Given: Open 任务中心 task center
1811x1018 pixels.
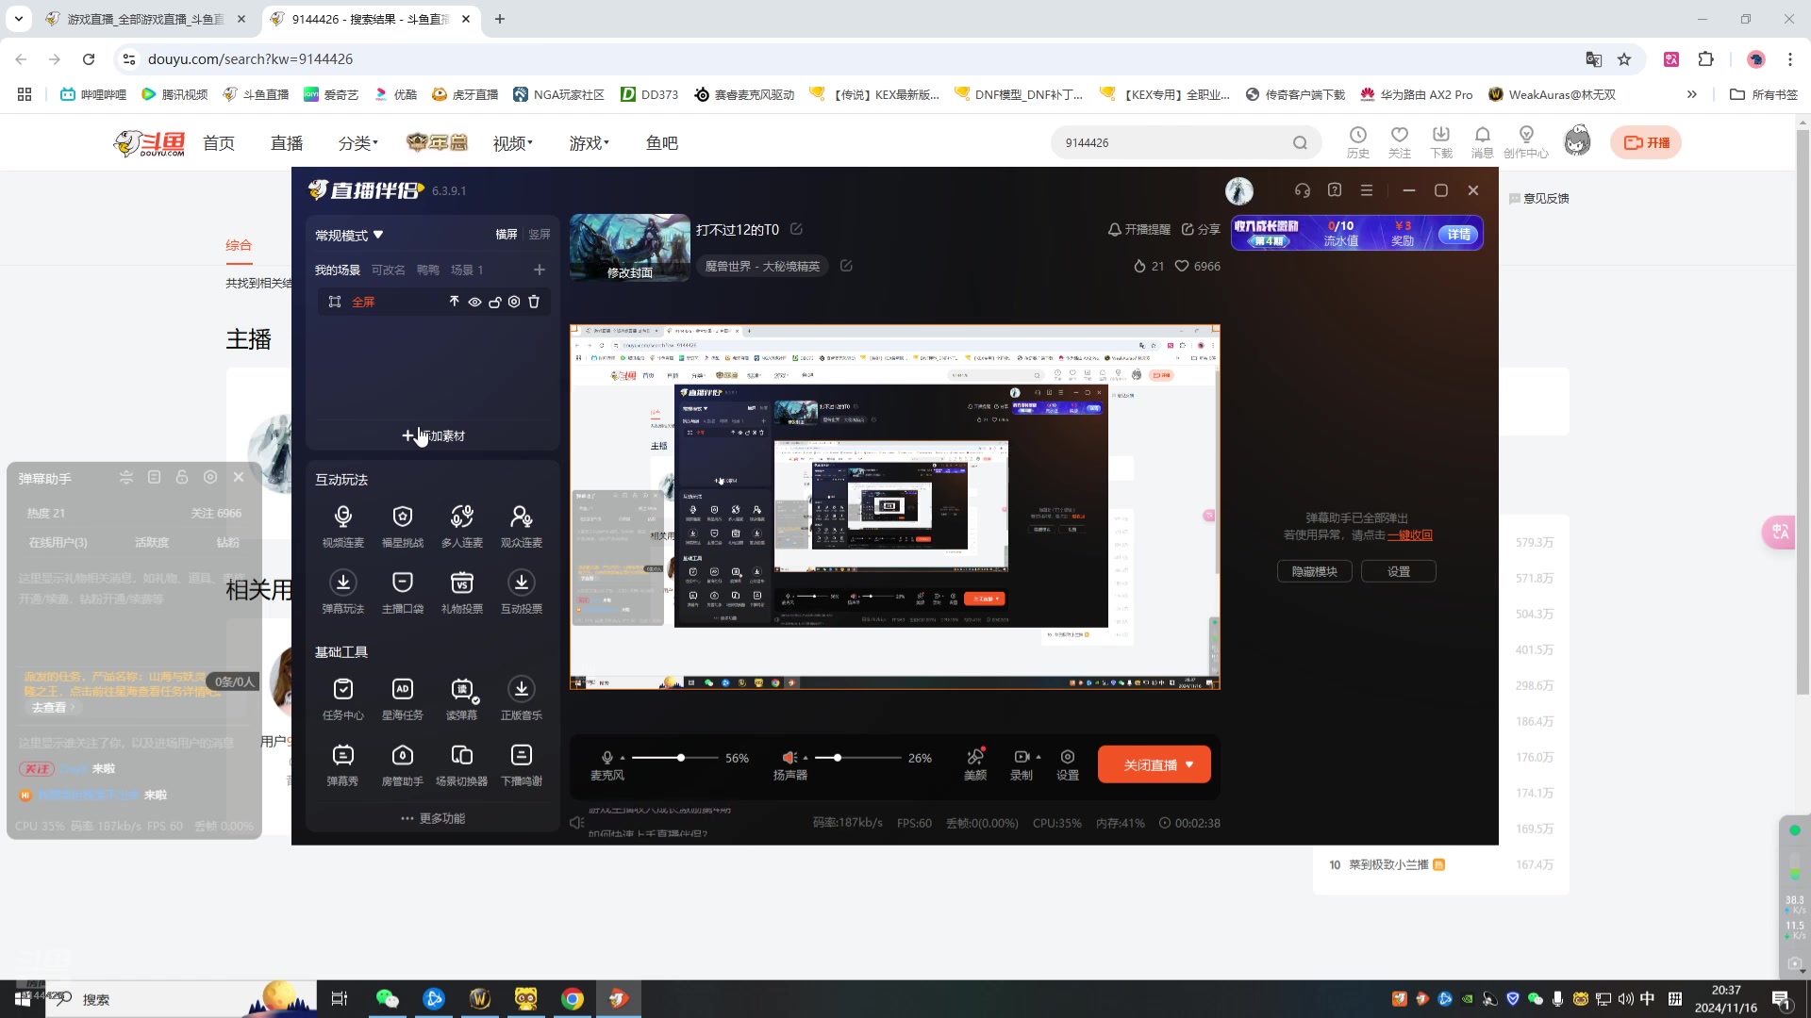Looking at the screenshot, I should pyautogui.click(x=343, y=698).
